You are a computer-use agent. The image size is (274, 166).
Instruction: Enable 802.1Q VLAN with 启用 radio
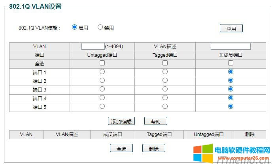74,27
